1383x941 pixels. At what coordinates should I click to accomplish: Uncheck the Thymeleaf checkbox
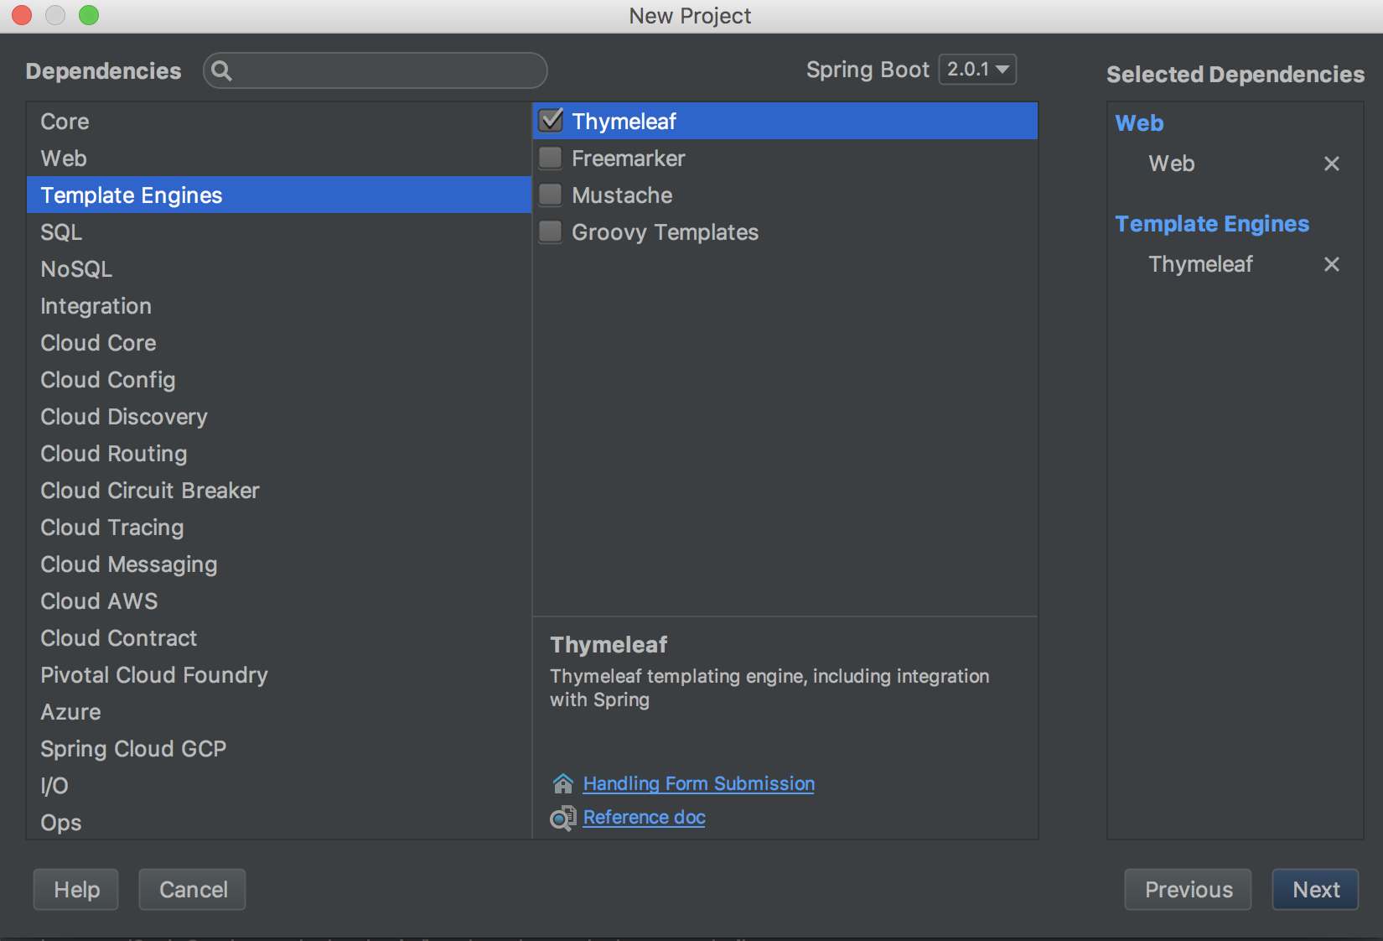(x=551, y=121)
